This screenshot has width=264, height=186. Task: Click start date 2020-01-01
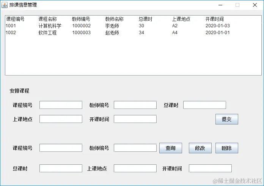(x=218, y=33)
